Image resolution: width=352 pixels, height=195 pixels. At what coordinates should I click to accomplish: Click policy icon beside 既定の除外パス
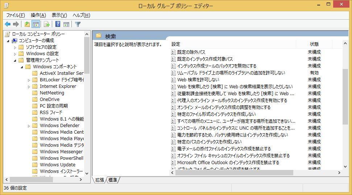[173, 52]
